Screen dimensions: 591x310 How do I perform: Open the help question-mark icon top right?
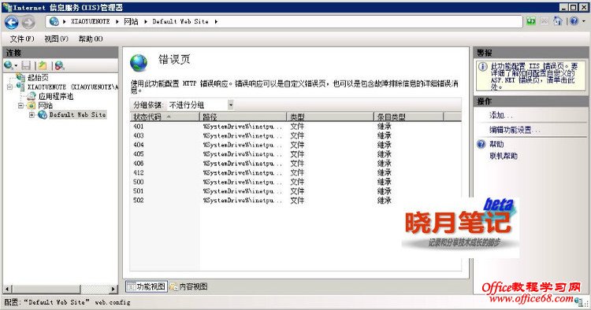coord(574,21)
